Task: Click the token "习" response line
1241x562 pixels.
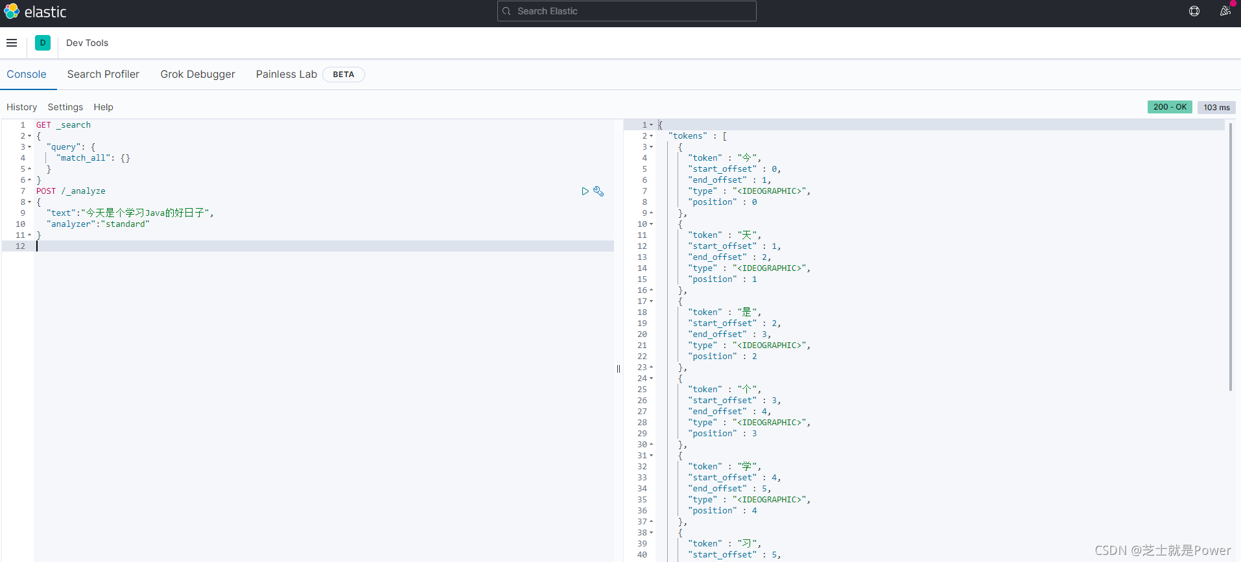Action: tap(725, 544)
